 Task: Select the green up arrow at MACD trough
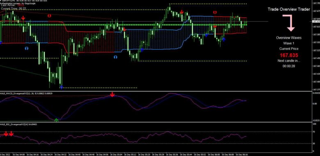pos(57,120)
